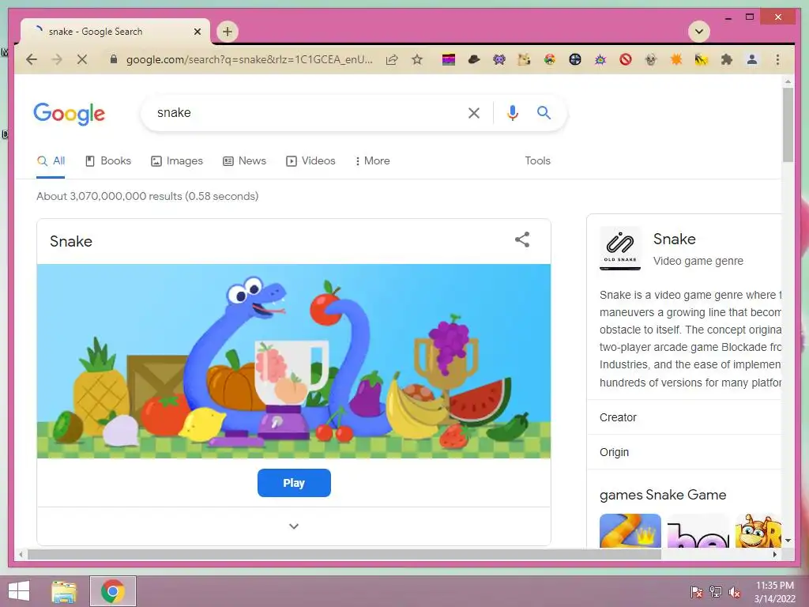The height and width of the screenshot is (607, 809).
Task: Switch to the Images results tab
Action: coord(177,161)
